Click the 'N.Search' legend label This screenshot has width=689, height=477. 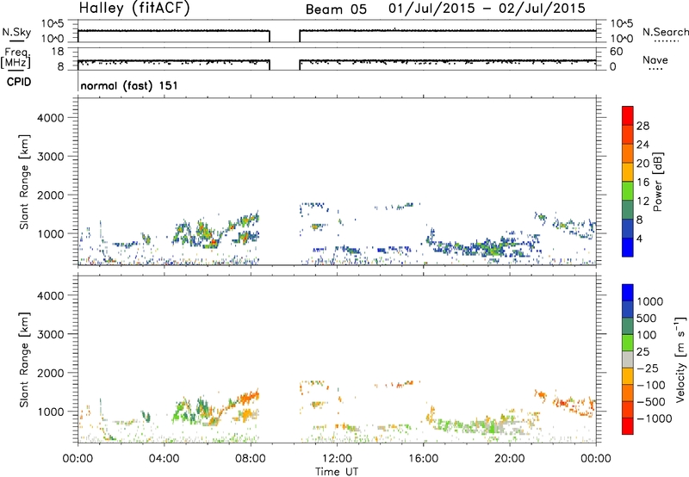click(665, 32)
